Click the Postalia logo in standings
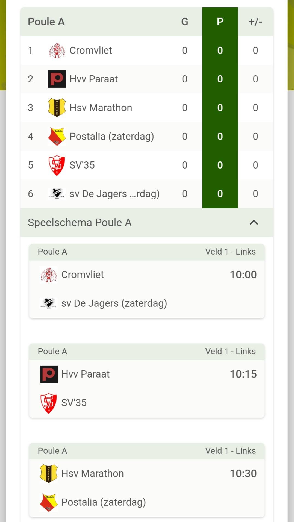The width and height of the screenshot is (294, 522). pyautogui.click(x=57, y=136)
